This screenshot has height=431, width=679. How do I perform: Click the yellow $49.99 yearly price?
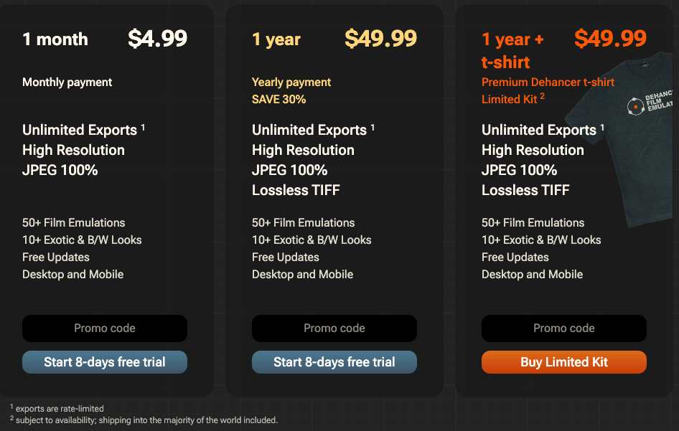click(x=380, y=39)
